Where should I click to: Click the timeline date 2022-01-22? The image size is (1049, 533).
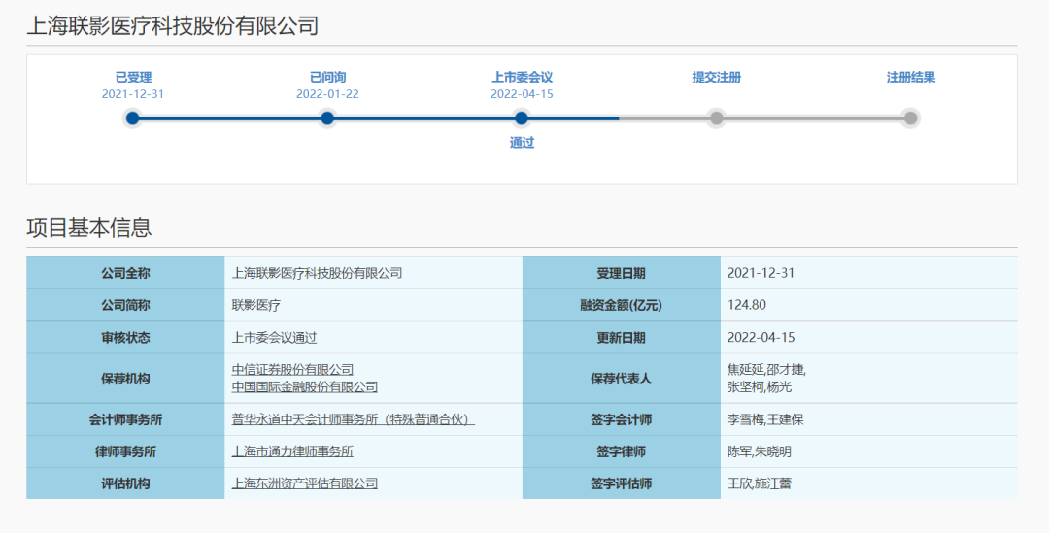(328, 94)
